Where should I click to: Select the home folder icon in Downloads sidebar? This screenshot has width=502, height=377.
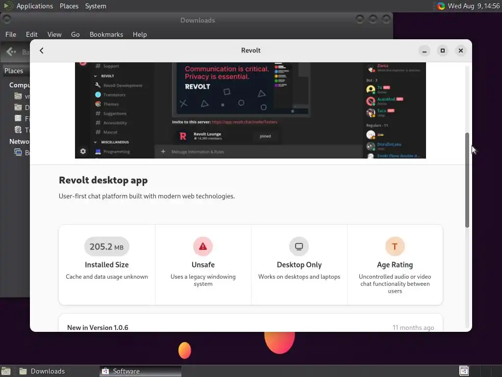(18, 96)
